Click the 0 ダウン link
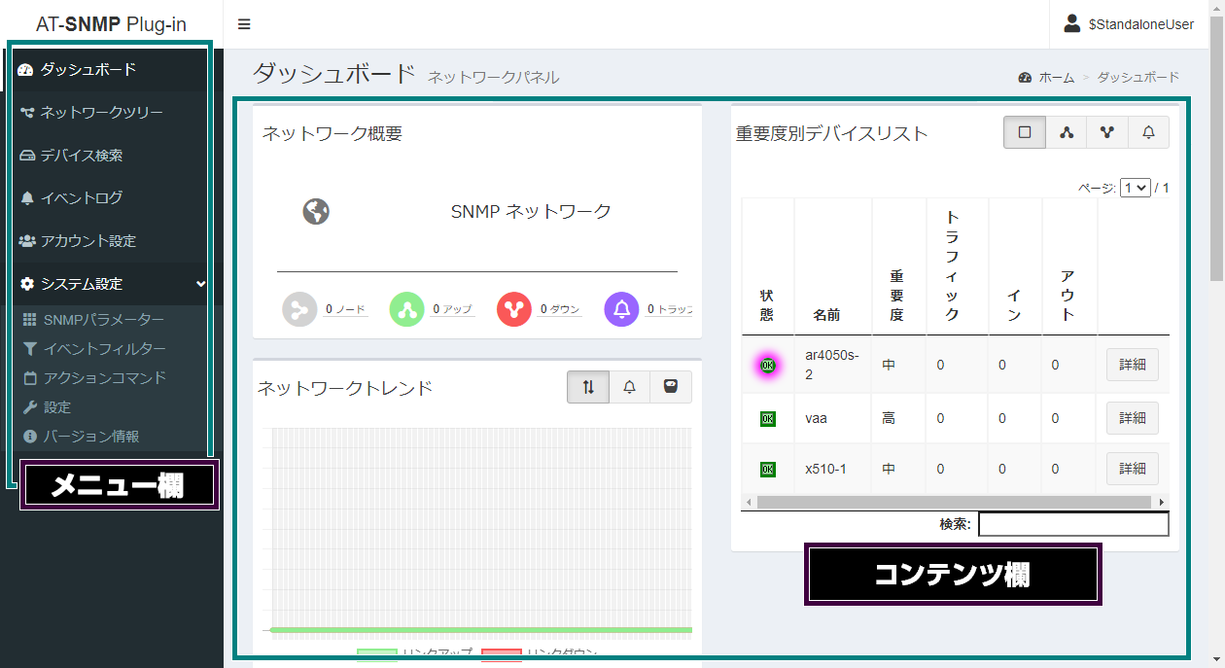Screen dimensions: 1225x668 [560, 309]
